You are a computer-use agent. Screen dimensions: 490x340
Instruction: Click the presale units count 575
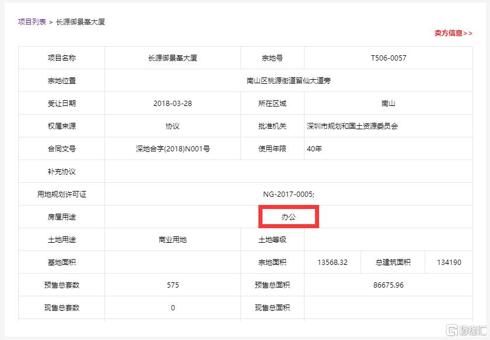pos(173,285)
